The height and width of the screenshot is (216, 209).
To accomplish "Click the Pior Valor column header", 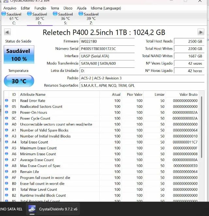I will 133,94.
